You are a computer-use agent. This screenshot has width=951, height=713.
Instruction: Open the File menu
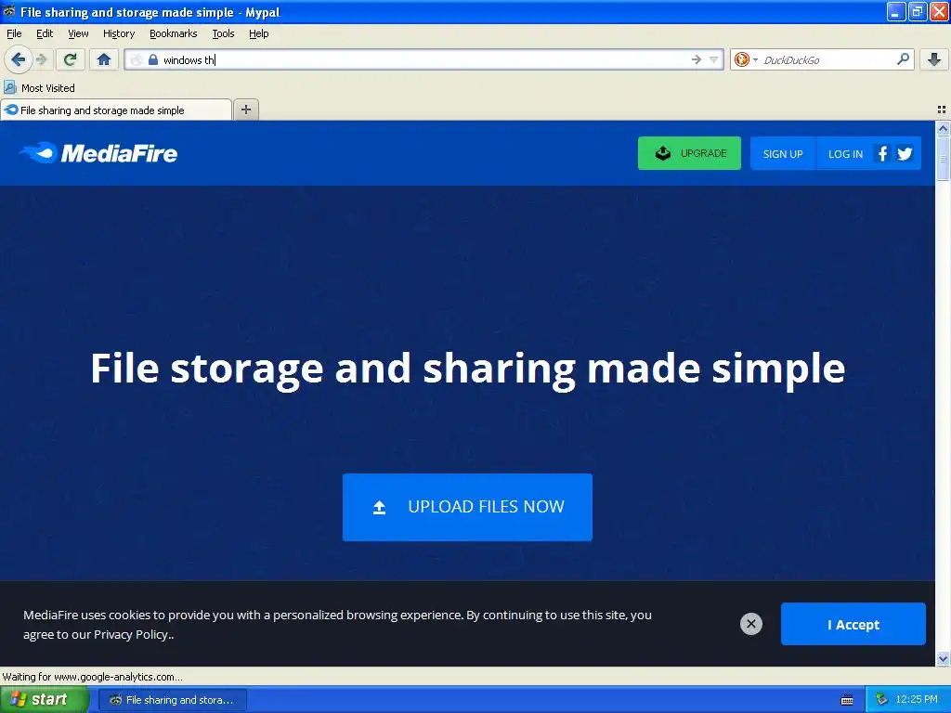(14, 33)
